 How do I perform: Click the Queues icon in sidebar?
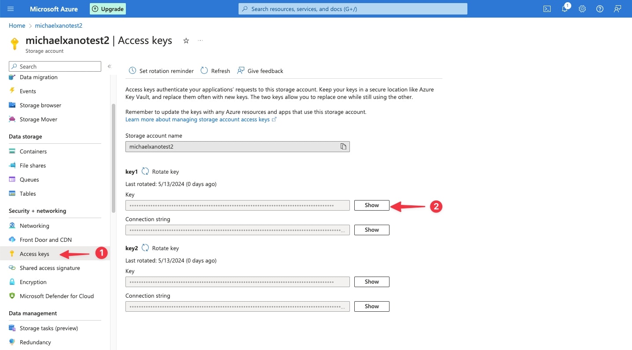[x=12, y=179]
